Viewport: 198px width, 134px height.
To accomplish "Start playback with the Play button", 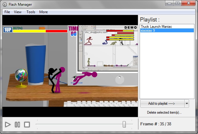I will click(x=8, y=124).
